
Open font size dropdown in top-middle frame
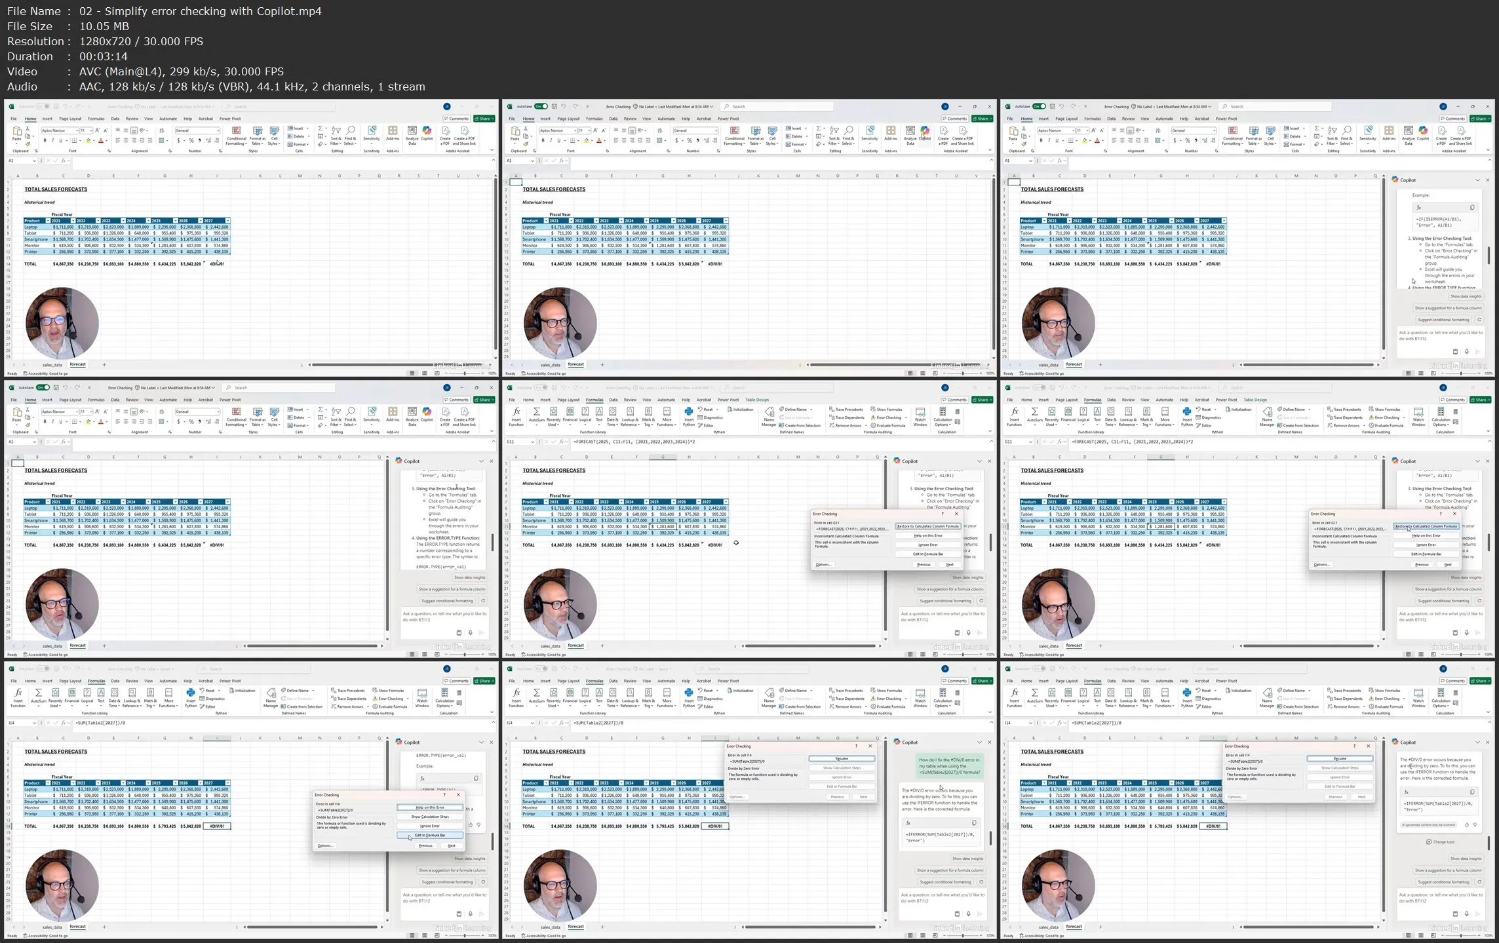tap(589, 130)
